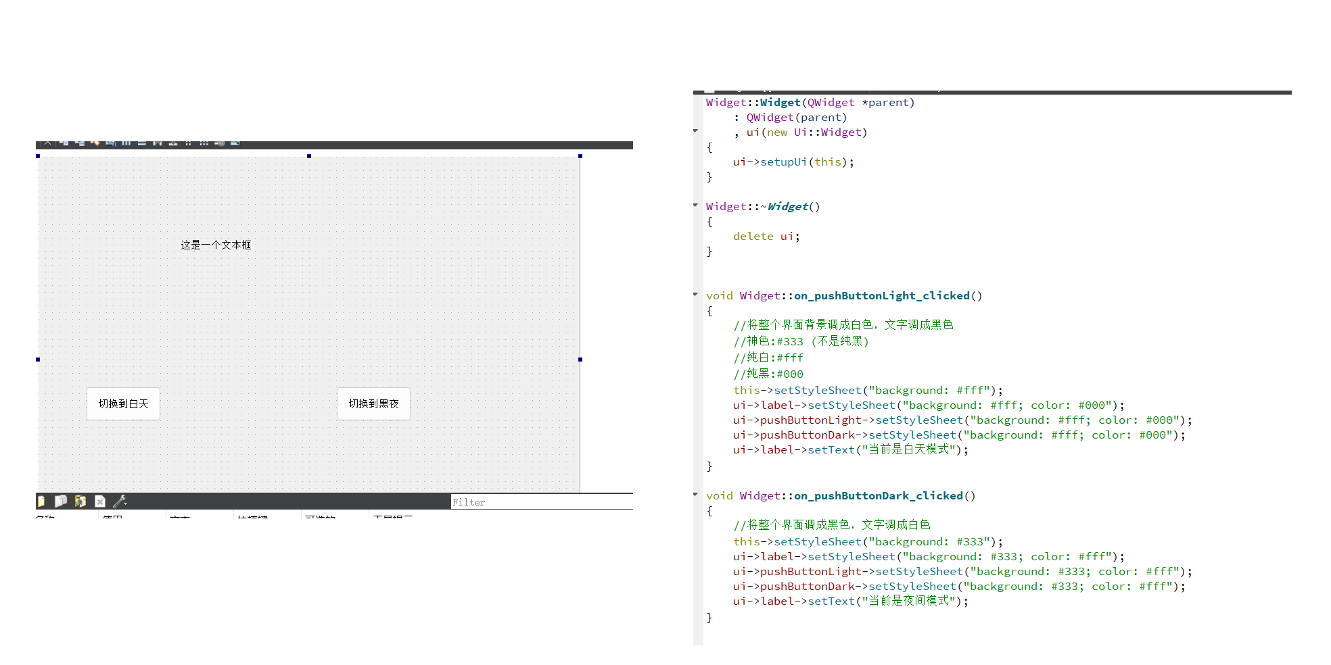Click the setText("当前是白天模式") line

pyautogui.click(x=851, y=449)
